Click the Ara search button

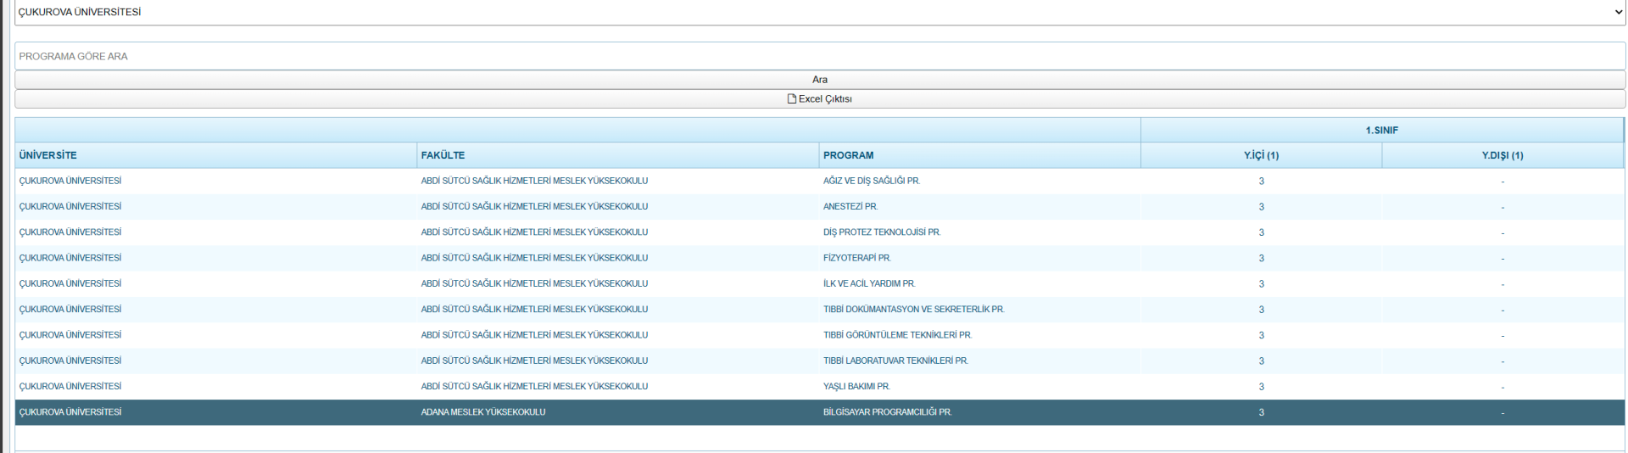(820, 79)
